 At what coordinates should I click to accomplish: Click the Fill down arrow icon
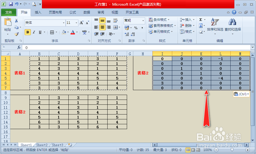point(201,26)
